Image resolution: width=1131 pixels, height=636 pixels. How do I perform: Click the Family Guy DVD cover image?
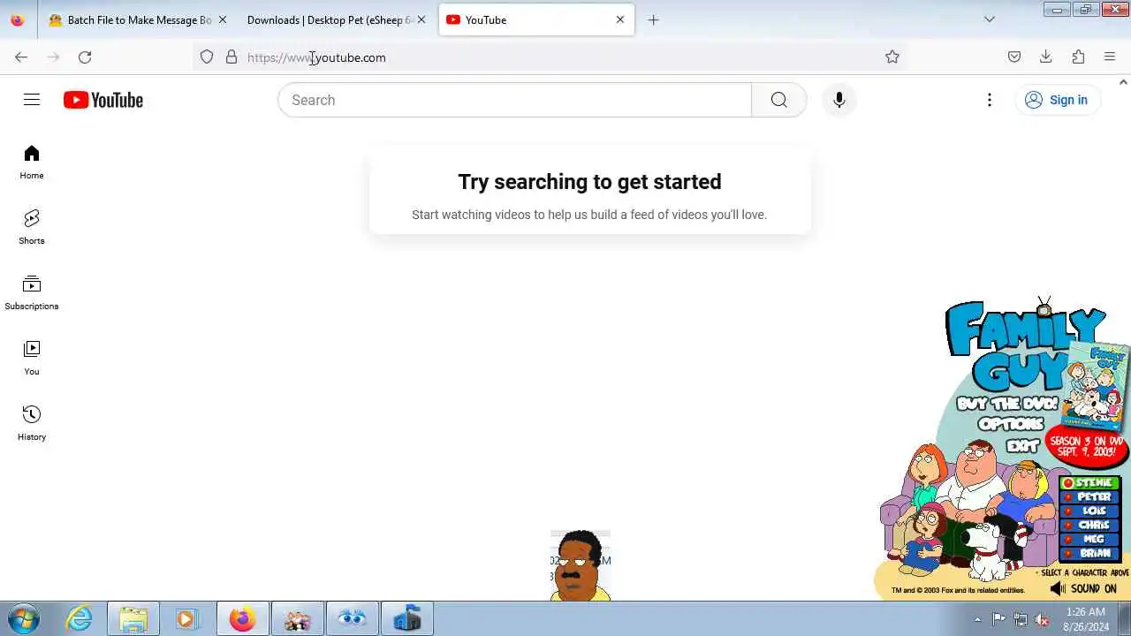point(1095,384)
